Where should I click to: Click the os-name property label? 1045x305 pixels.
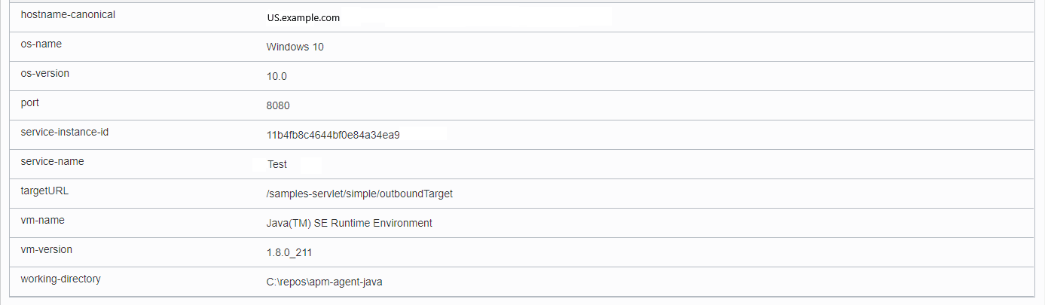pos(41,44)
